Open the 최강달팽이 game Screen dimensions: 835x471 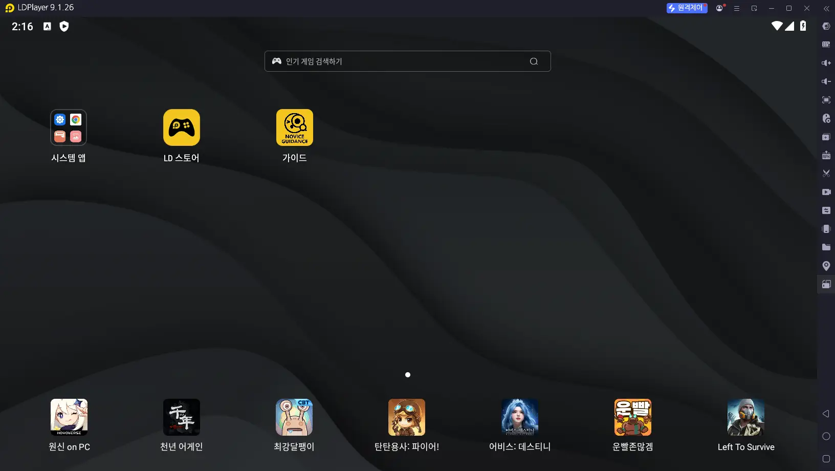[x=294, y=417]
